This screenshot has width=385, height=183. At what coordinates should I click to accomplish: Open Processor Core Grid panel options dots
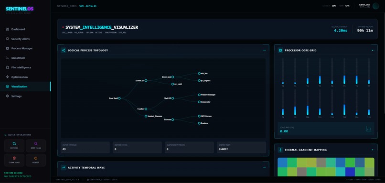click(x=373, y=50)
